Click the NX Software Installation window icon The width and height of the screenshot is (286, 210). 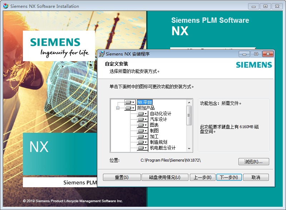(x=6, y=6)
